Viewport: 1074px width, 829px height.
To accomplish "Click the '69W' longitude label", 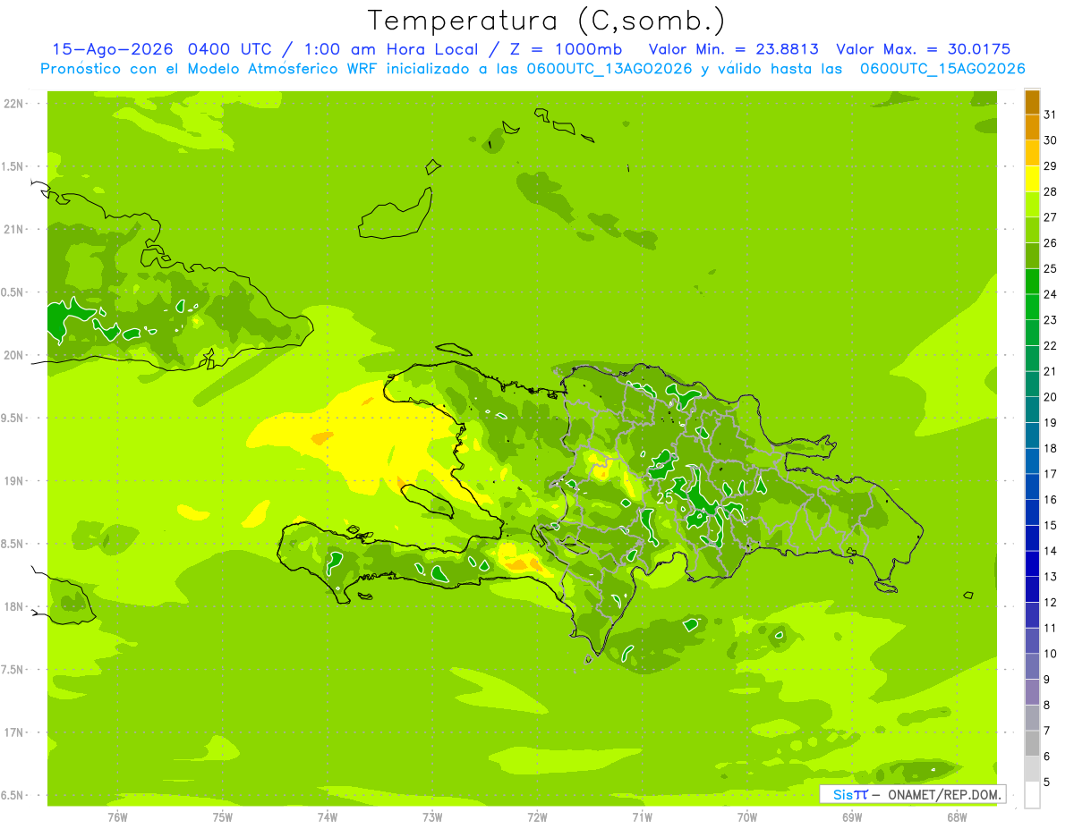I will coord(852,817).
